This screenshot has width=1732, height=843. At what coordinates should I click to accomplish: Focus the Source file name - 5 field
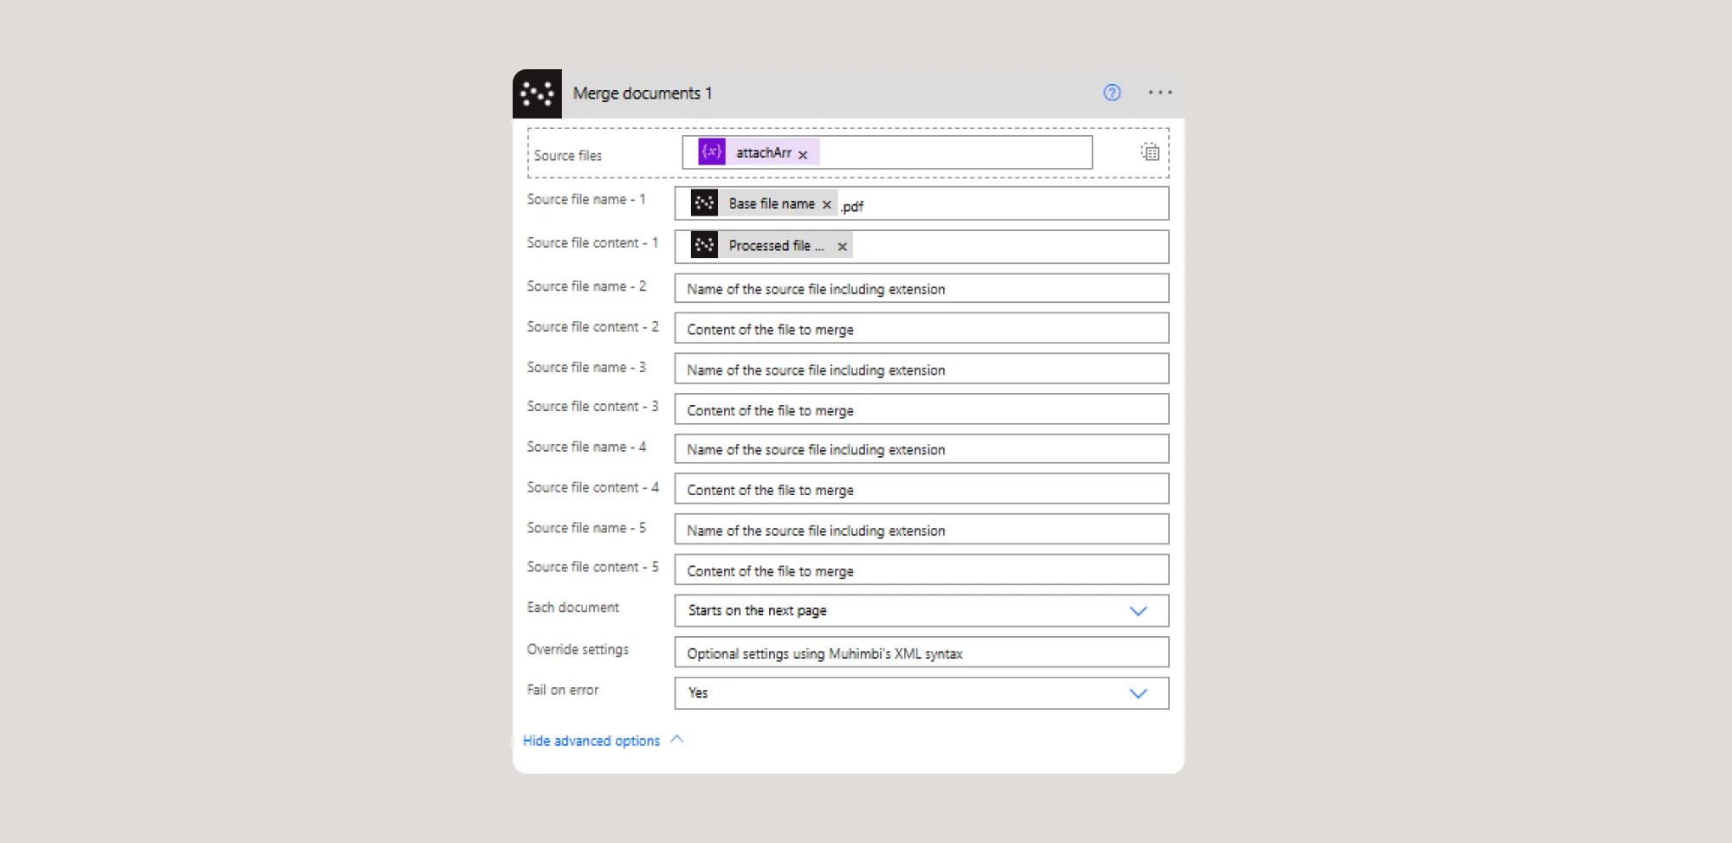pyautogui.click(x=921, y=531)
